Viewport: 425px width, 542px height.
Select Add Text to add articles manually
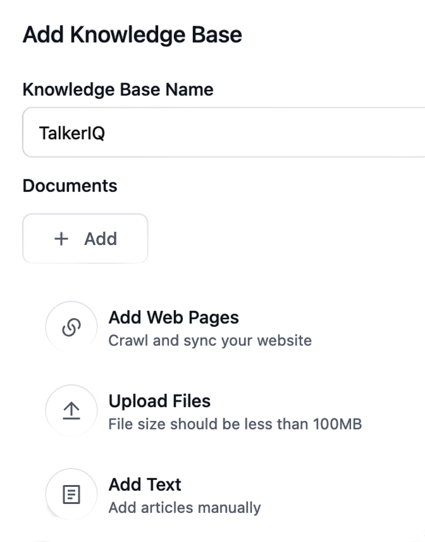[x=144, y=484]
